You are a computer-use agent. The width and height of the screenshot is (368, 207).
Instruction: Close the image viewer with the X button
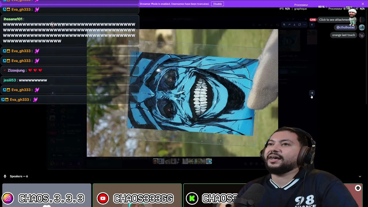click(312, 25)
